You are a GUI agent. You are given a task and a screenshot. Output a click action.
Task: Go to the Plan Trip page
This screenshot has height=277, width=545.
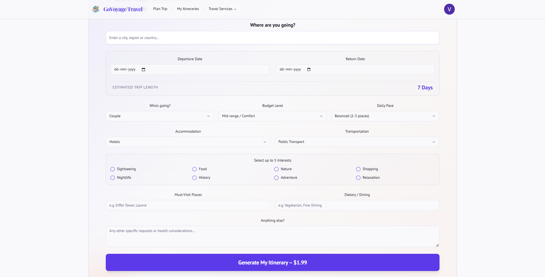[x=160, y=9]
